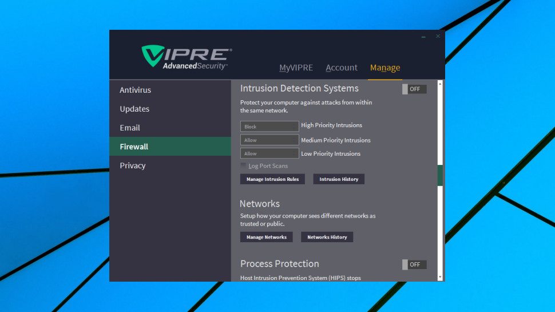Open Email settings in sidebar
Viewport: 555px width, 312px height.
click(x=171, y=128)
